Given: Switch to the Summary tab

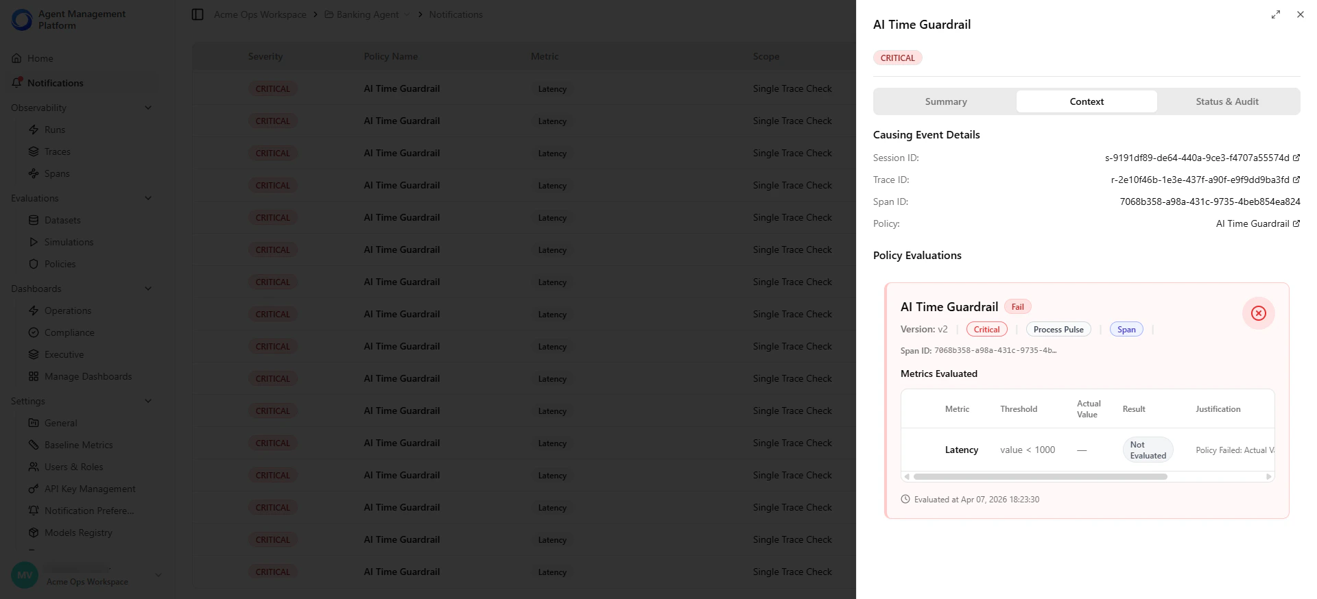Looking at the screenshot, I should pos(946,101).
